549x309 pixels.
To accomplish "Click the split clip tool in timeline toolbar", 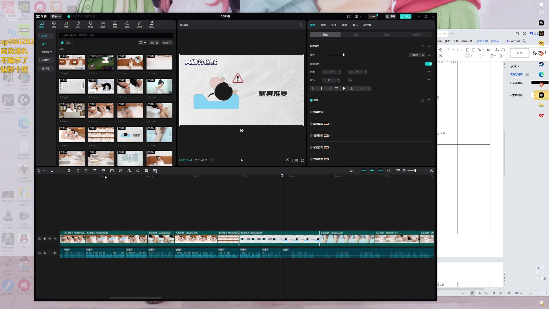I will 69,171.
